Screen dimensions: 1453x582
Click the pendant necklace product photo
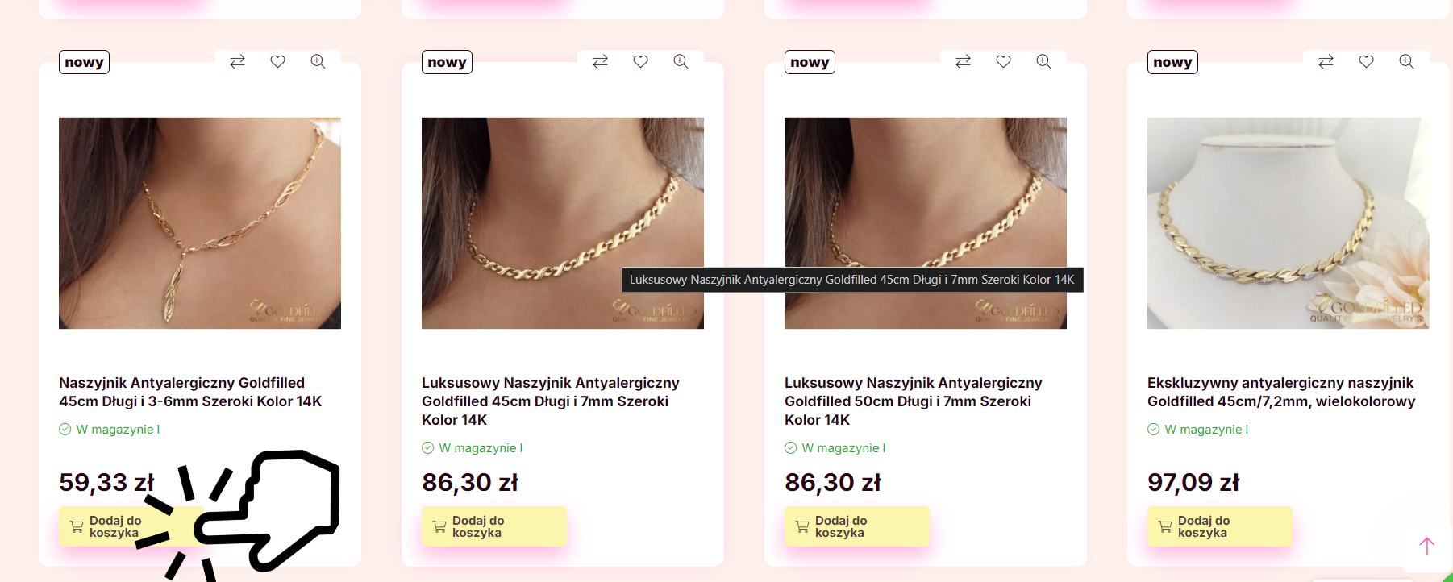(x=200, y=223)
